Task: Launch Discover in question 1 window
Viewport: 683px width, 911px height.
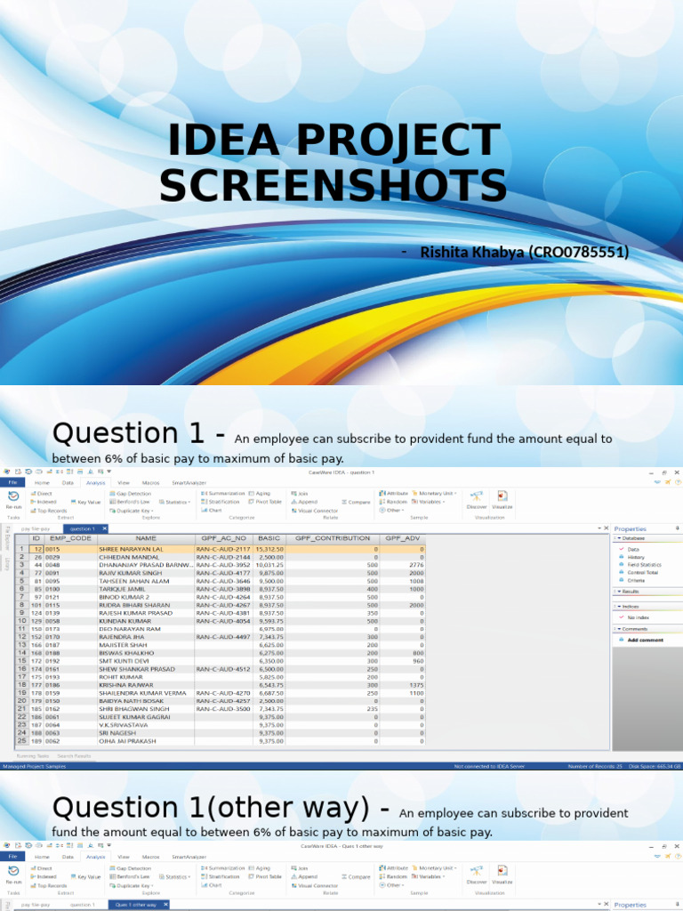Action: [x=477, y=500]
